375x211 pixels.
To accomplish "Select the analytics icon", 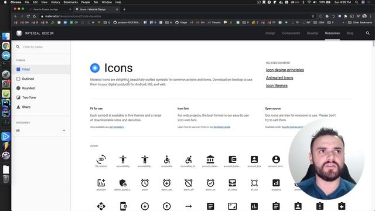I will point(276,183).
